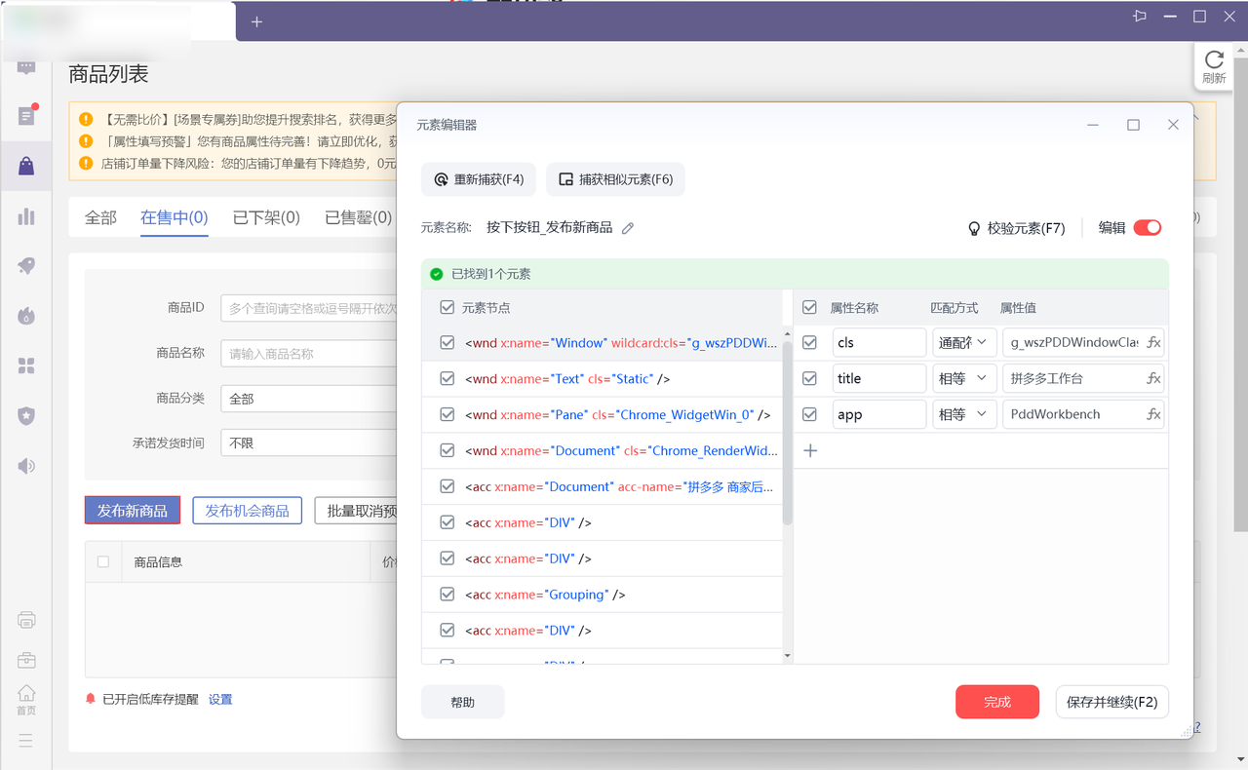The height and width of the screenshot is (770, 1248).
Task: Uncheck the Grouping node checkbox
Action: pos(448,595)
